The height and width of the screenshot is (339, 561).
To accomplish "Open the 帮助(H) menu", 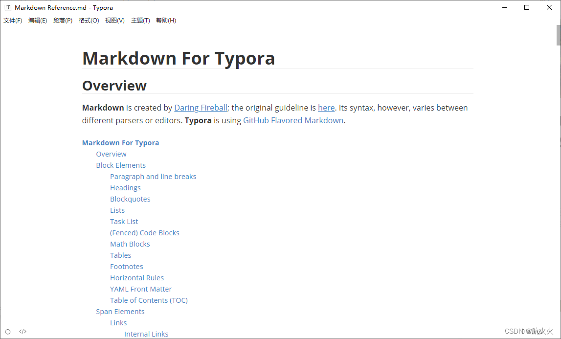I will pyautogui.click(x=166, y=21).
